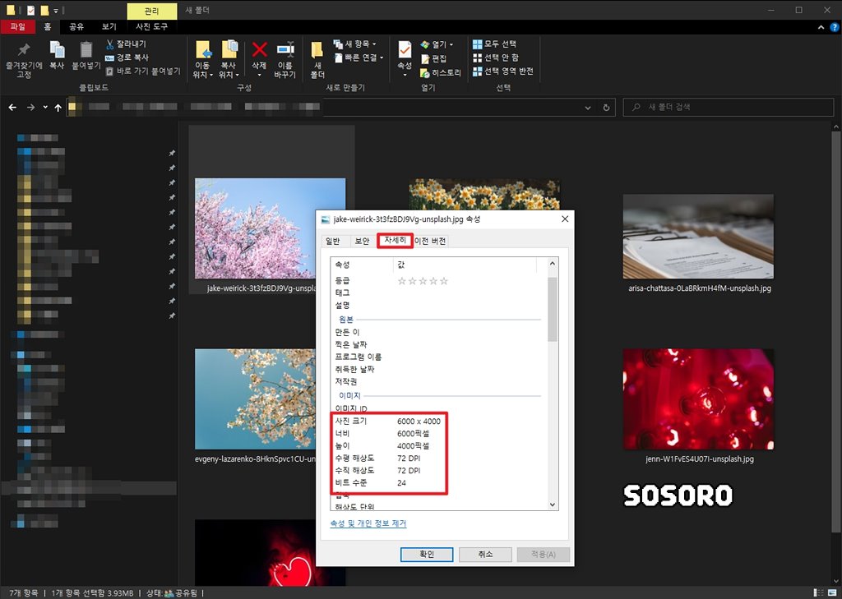Open the 열기 (Open) ribbon dropdown
The image size is (842, 599).
pos(437,44)
